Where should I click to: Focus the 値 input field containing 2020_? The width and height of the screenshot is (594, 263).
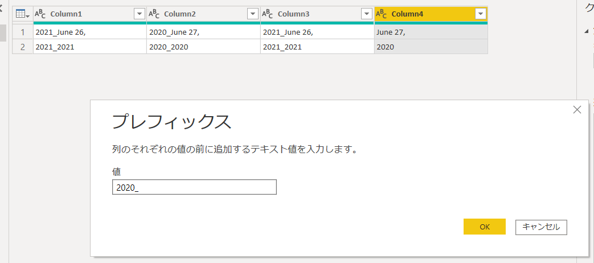[x=194, y=187]
